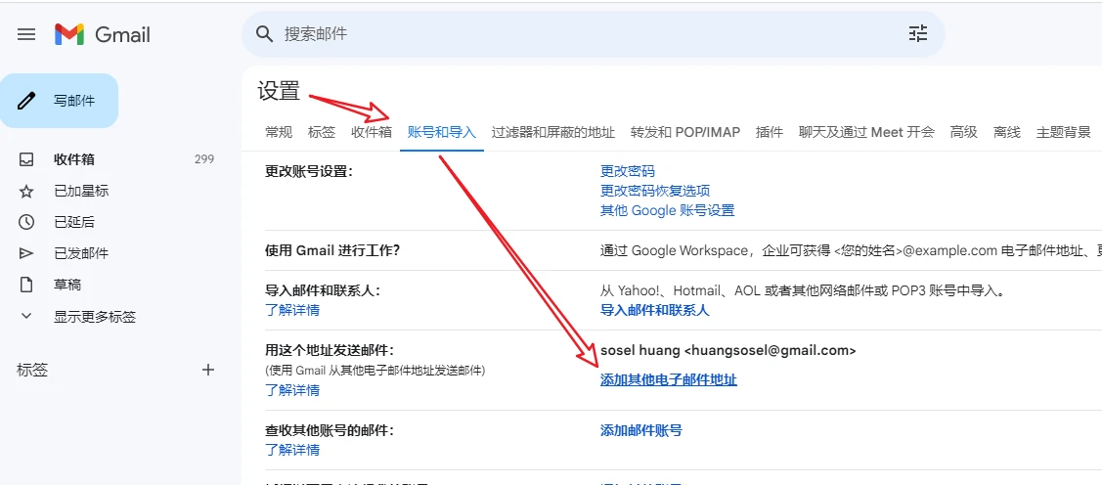This screenshot has height=485, width=1102.
Task: Click the sidebar 标签 section heading
Action: pos(32,370)
